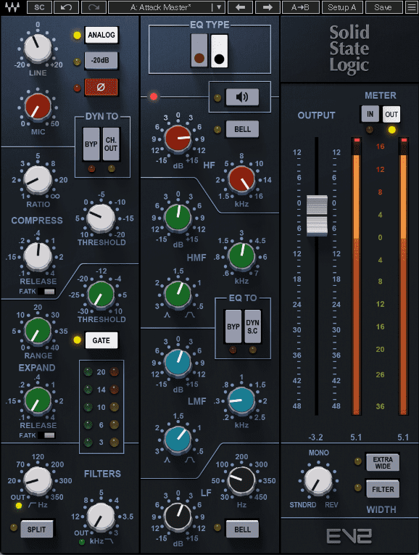Select the black EQ type switch
Viewport: 419px width, 555px height.
coord(219,51)
